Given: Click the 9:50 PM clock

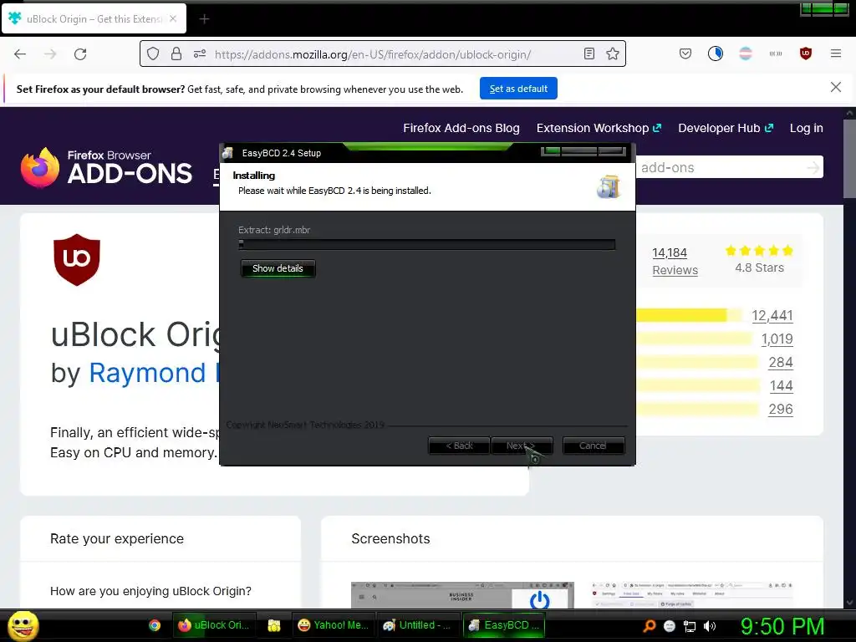Looking at the screenshot, I should pyautogui.click(x=782, y=626).
